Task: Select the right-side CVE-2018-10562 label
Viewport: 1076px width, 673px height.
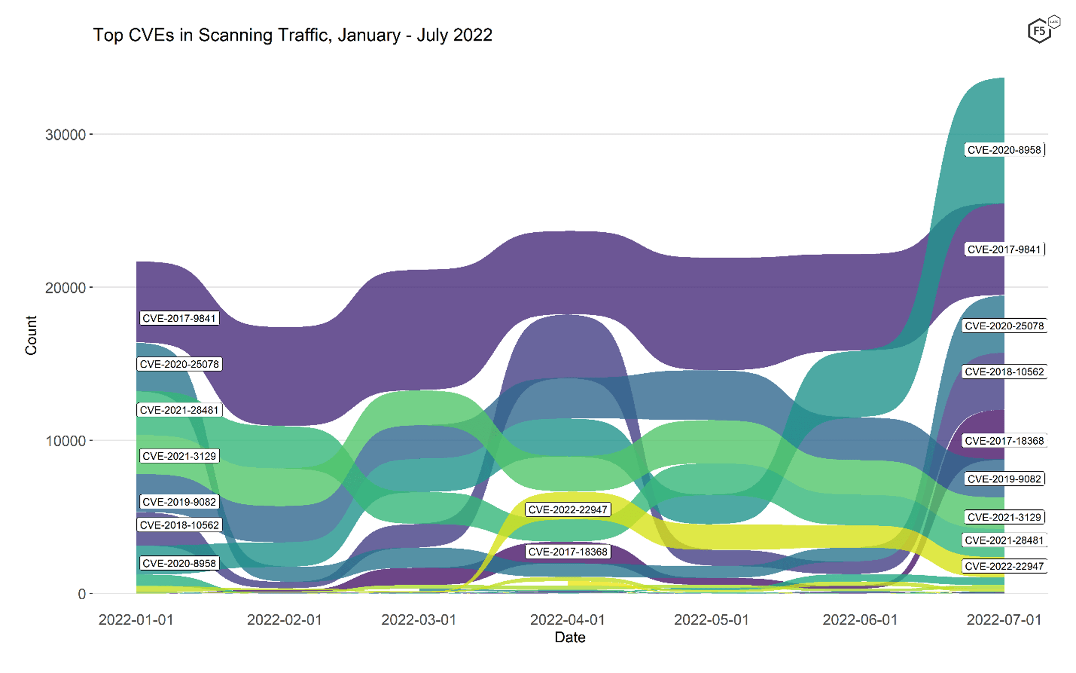Action: tap(1004, 372)
